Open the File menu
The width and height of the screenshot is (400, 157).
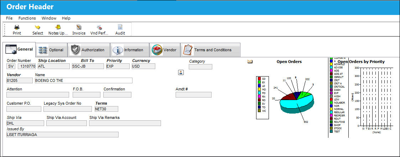[x=9, y=19]
